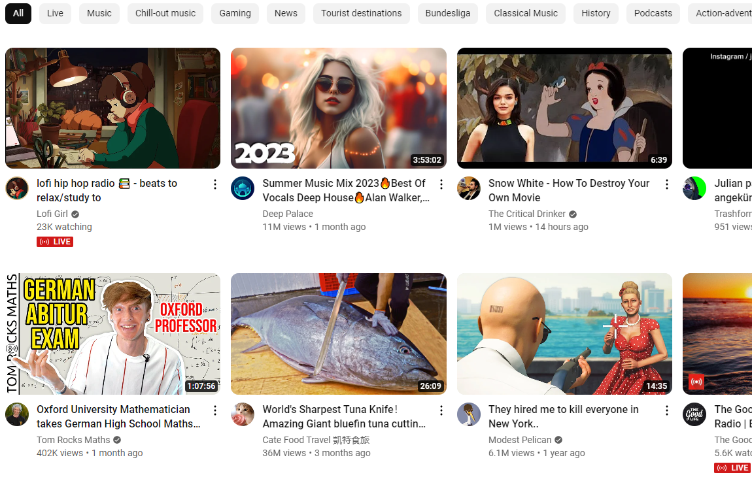Select the All filter chip
The image size is (752, 481).
18,14
